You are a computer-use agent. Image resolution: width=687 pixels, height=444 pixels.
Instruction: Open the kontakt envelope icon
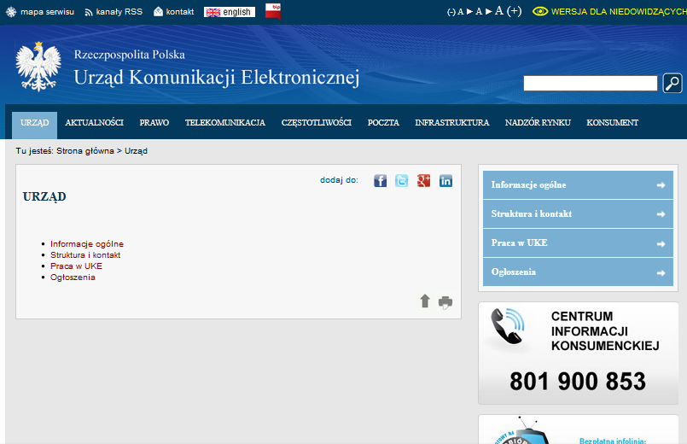(x=158, y=12)
